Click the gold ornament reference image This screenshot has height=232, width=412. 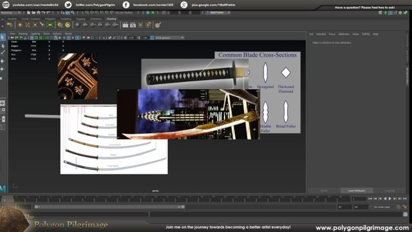(78, 76)
